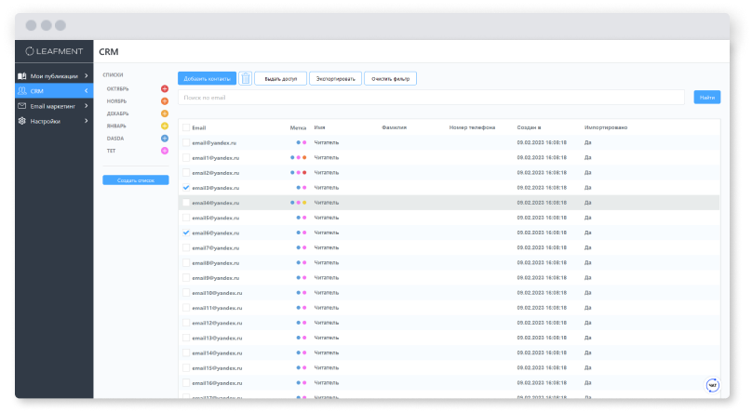Screen dimensions: 752x412
Task: Click the yellow tag dot on email4@yandex.ru row
Action: coord(304,203)
